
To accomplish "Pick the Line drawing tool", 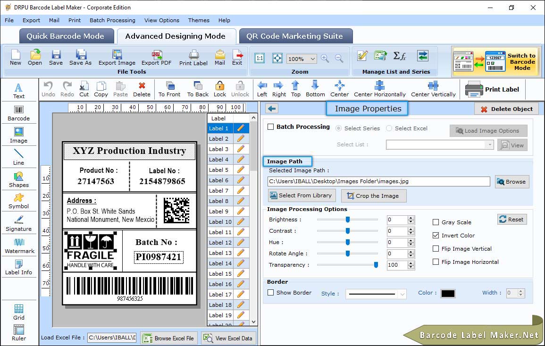I will 19,157.
